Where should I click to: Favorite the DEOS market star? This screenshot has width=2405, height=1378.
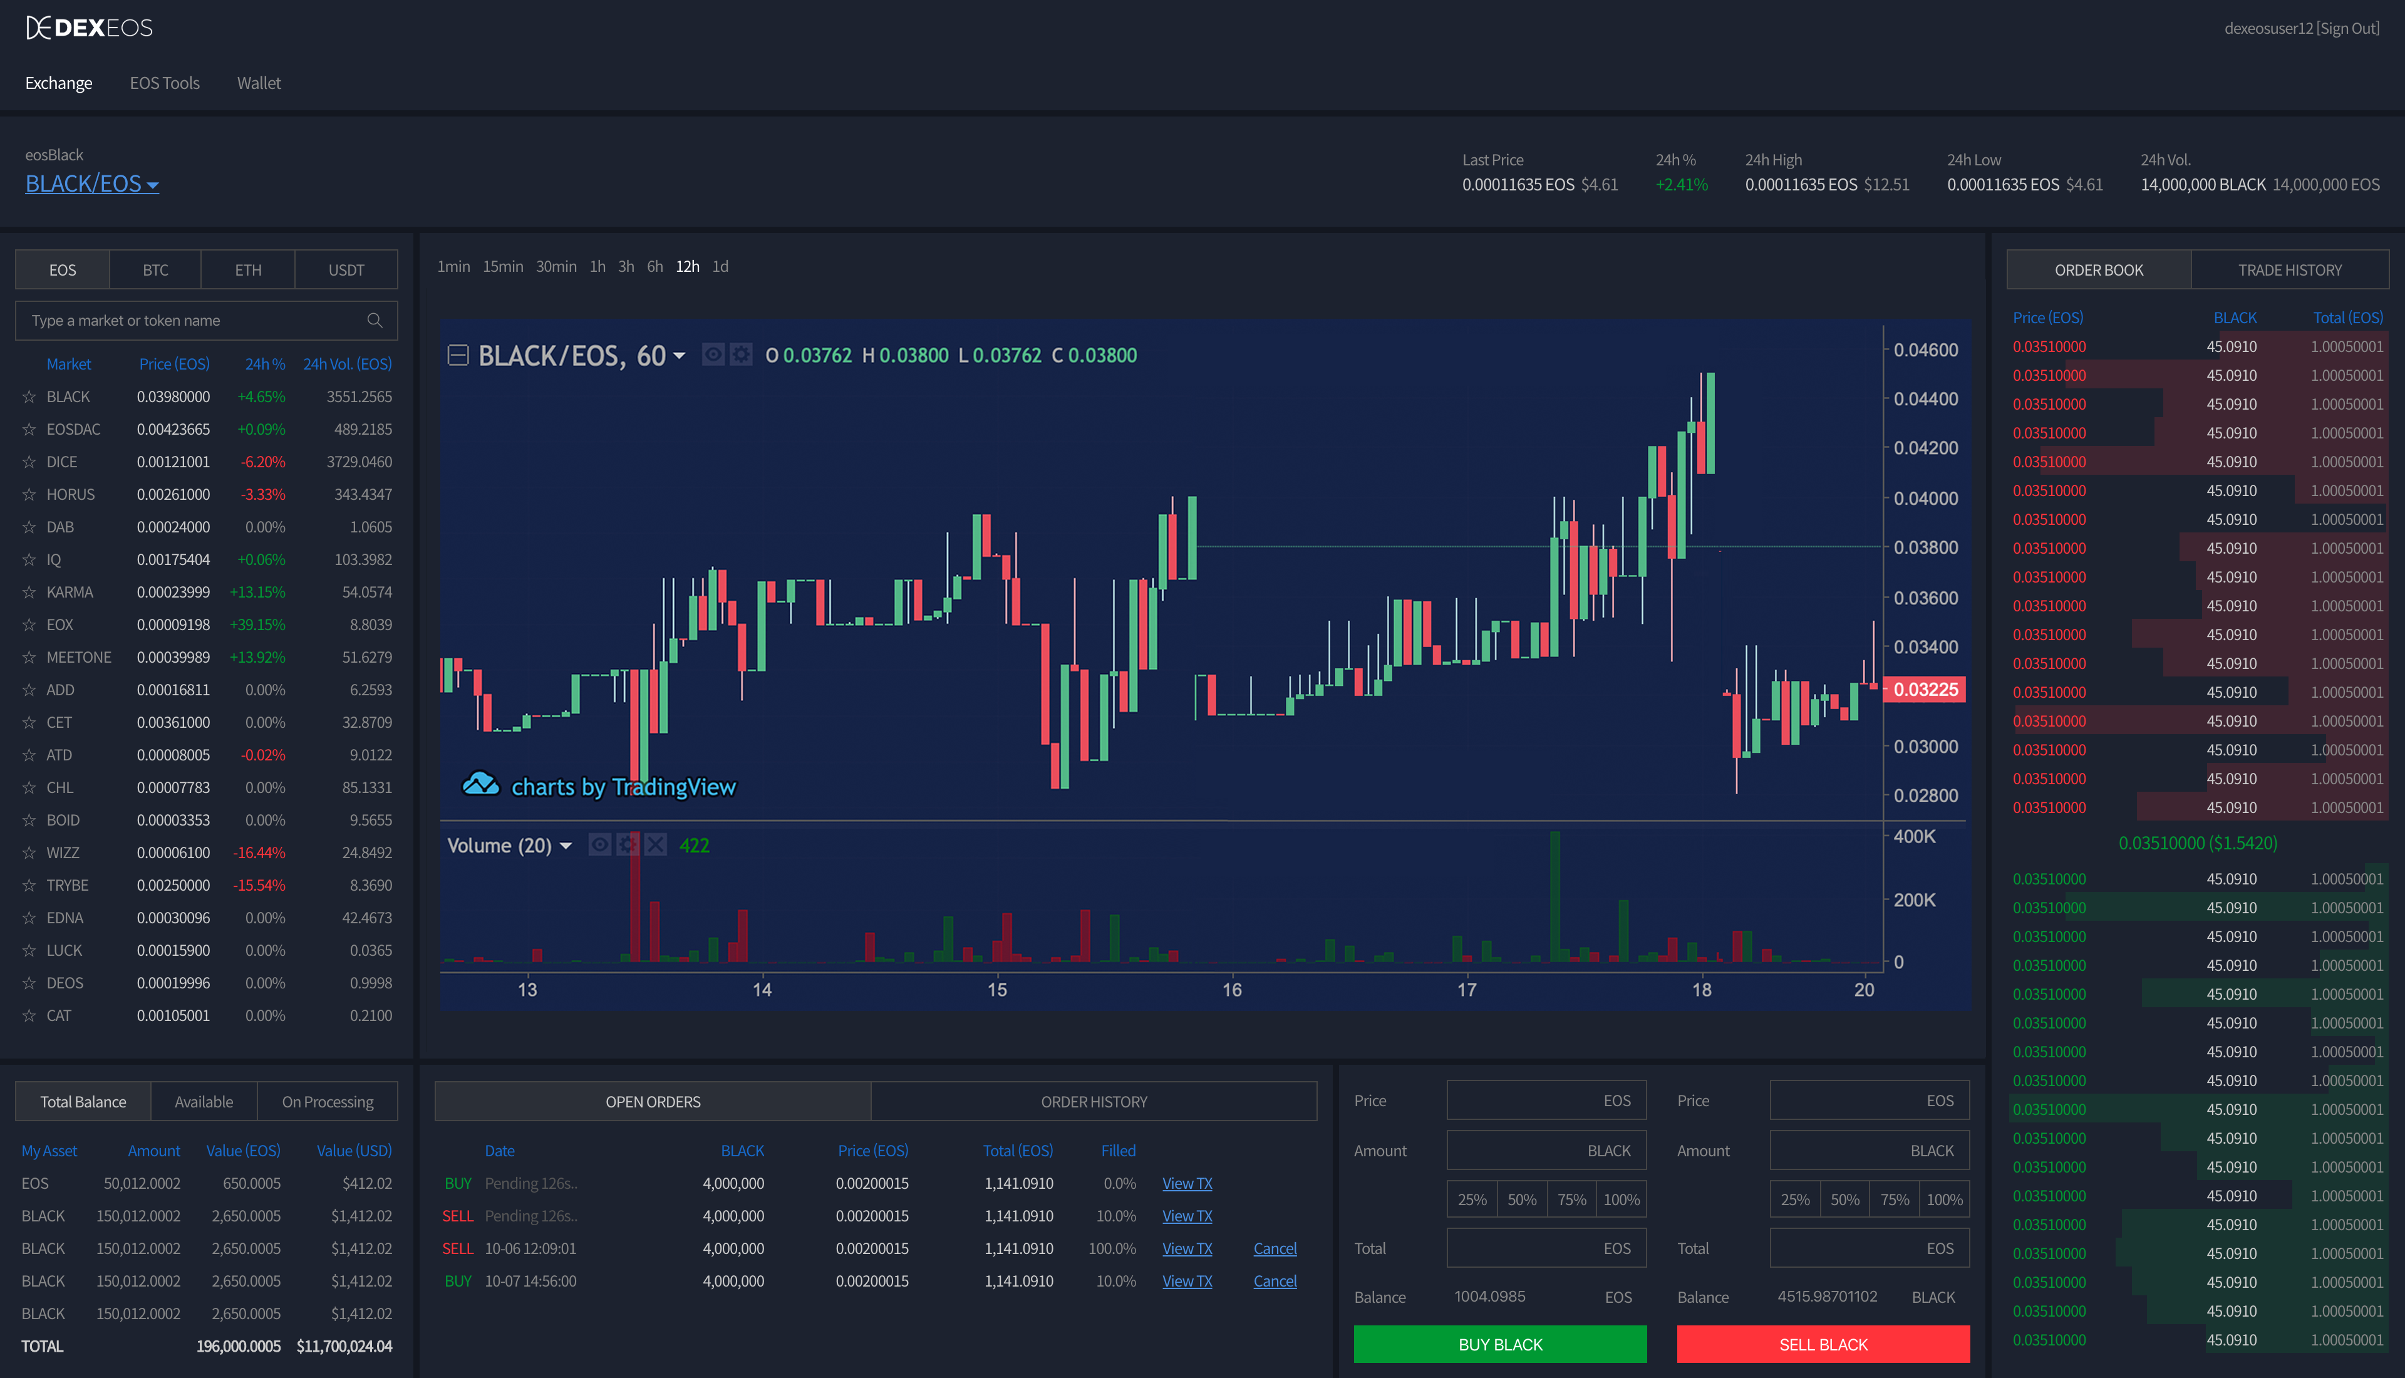coord(29,983)
